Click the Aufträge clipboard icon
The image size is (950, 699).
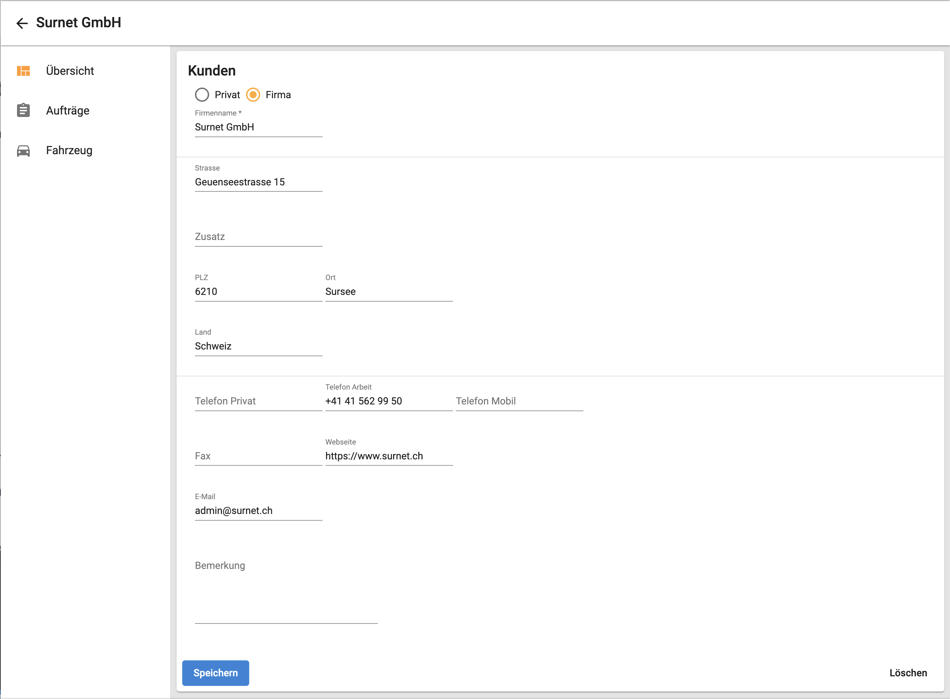(23, 110)
